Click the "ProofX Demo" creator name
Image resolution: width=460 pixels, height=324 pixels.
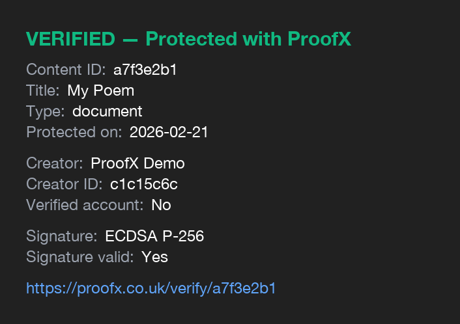pos(137,163)
